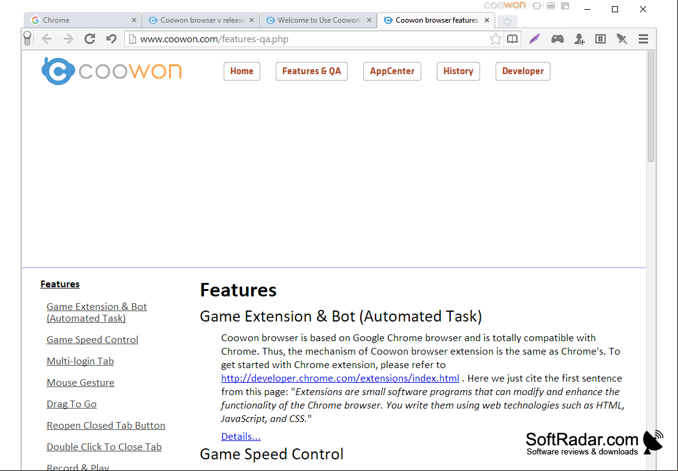
Task: Switch to the Chrome tab
Action: click(x=83, y=20)
